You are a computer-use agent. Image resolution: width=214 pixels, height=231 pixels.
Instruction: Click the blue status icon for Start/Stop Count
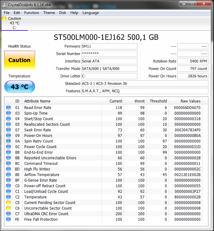8,119
